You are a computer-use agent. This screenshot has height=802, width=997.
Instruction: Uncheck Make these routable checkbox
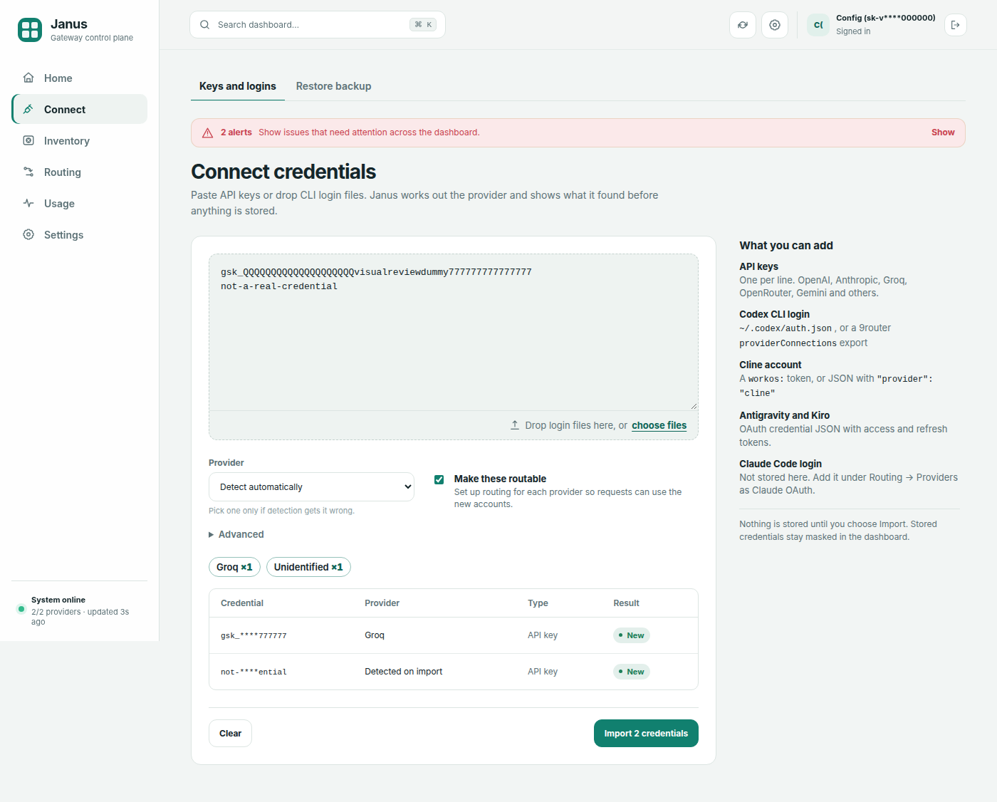pyautogui.click(x=439, y=479)
